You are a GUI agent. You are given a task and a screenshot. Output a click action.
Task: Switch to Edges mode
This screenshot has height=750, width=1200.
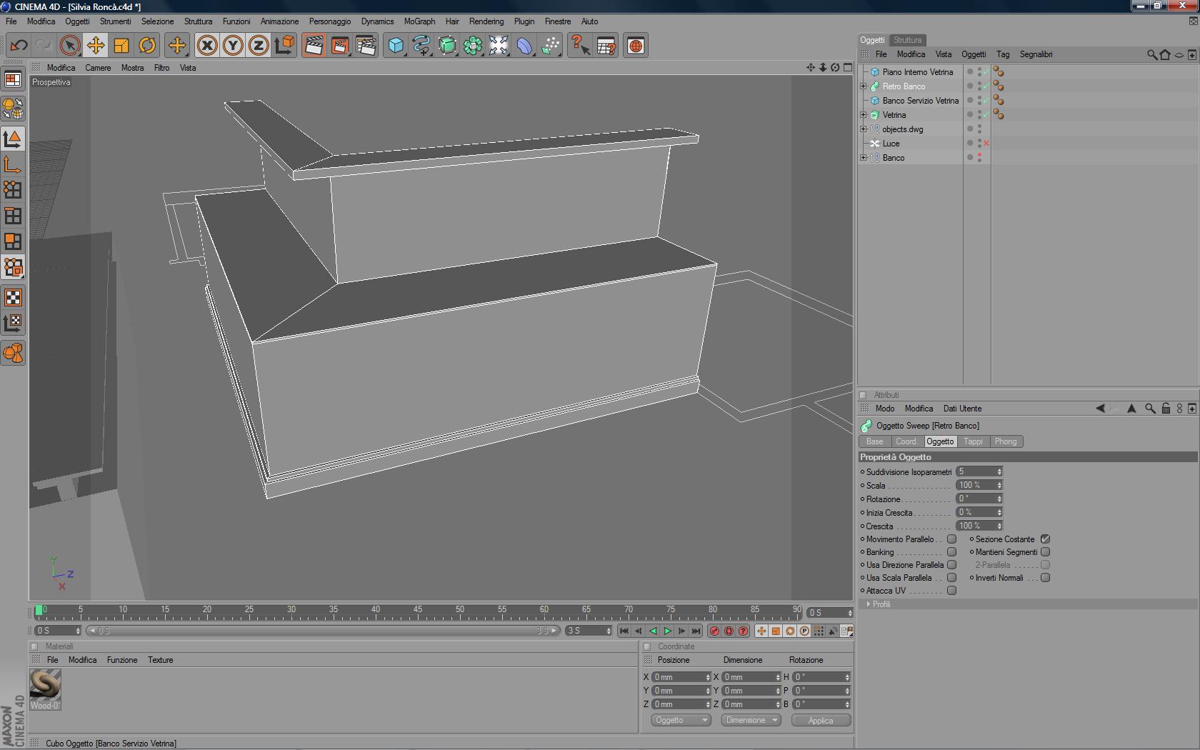coord(13,216)
